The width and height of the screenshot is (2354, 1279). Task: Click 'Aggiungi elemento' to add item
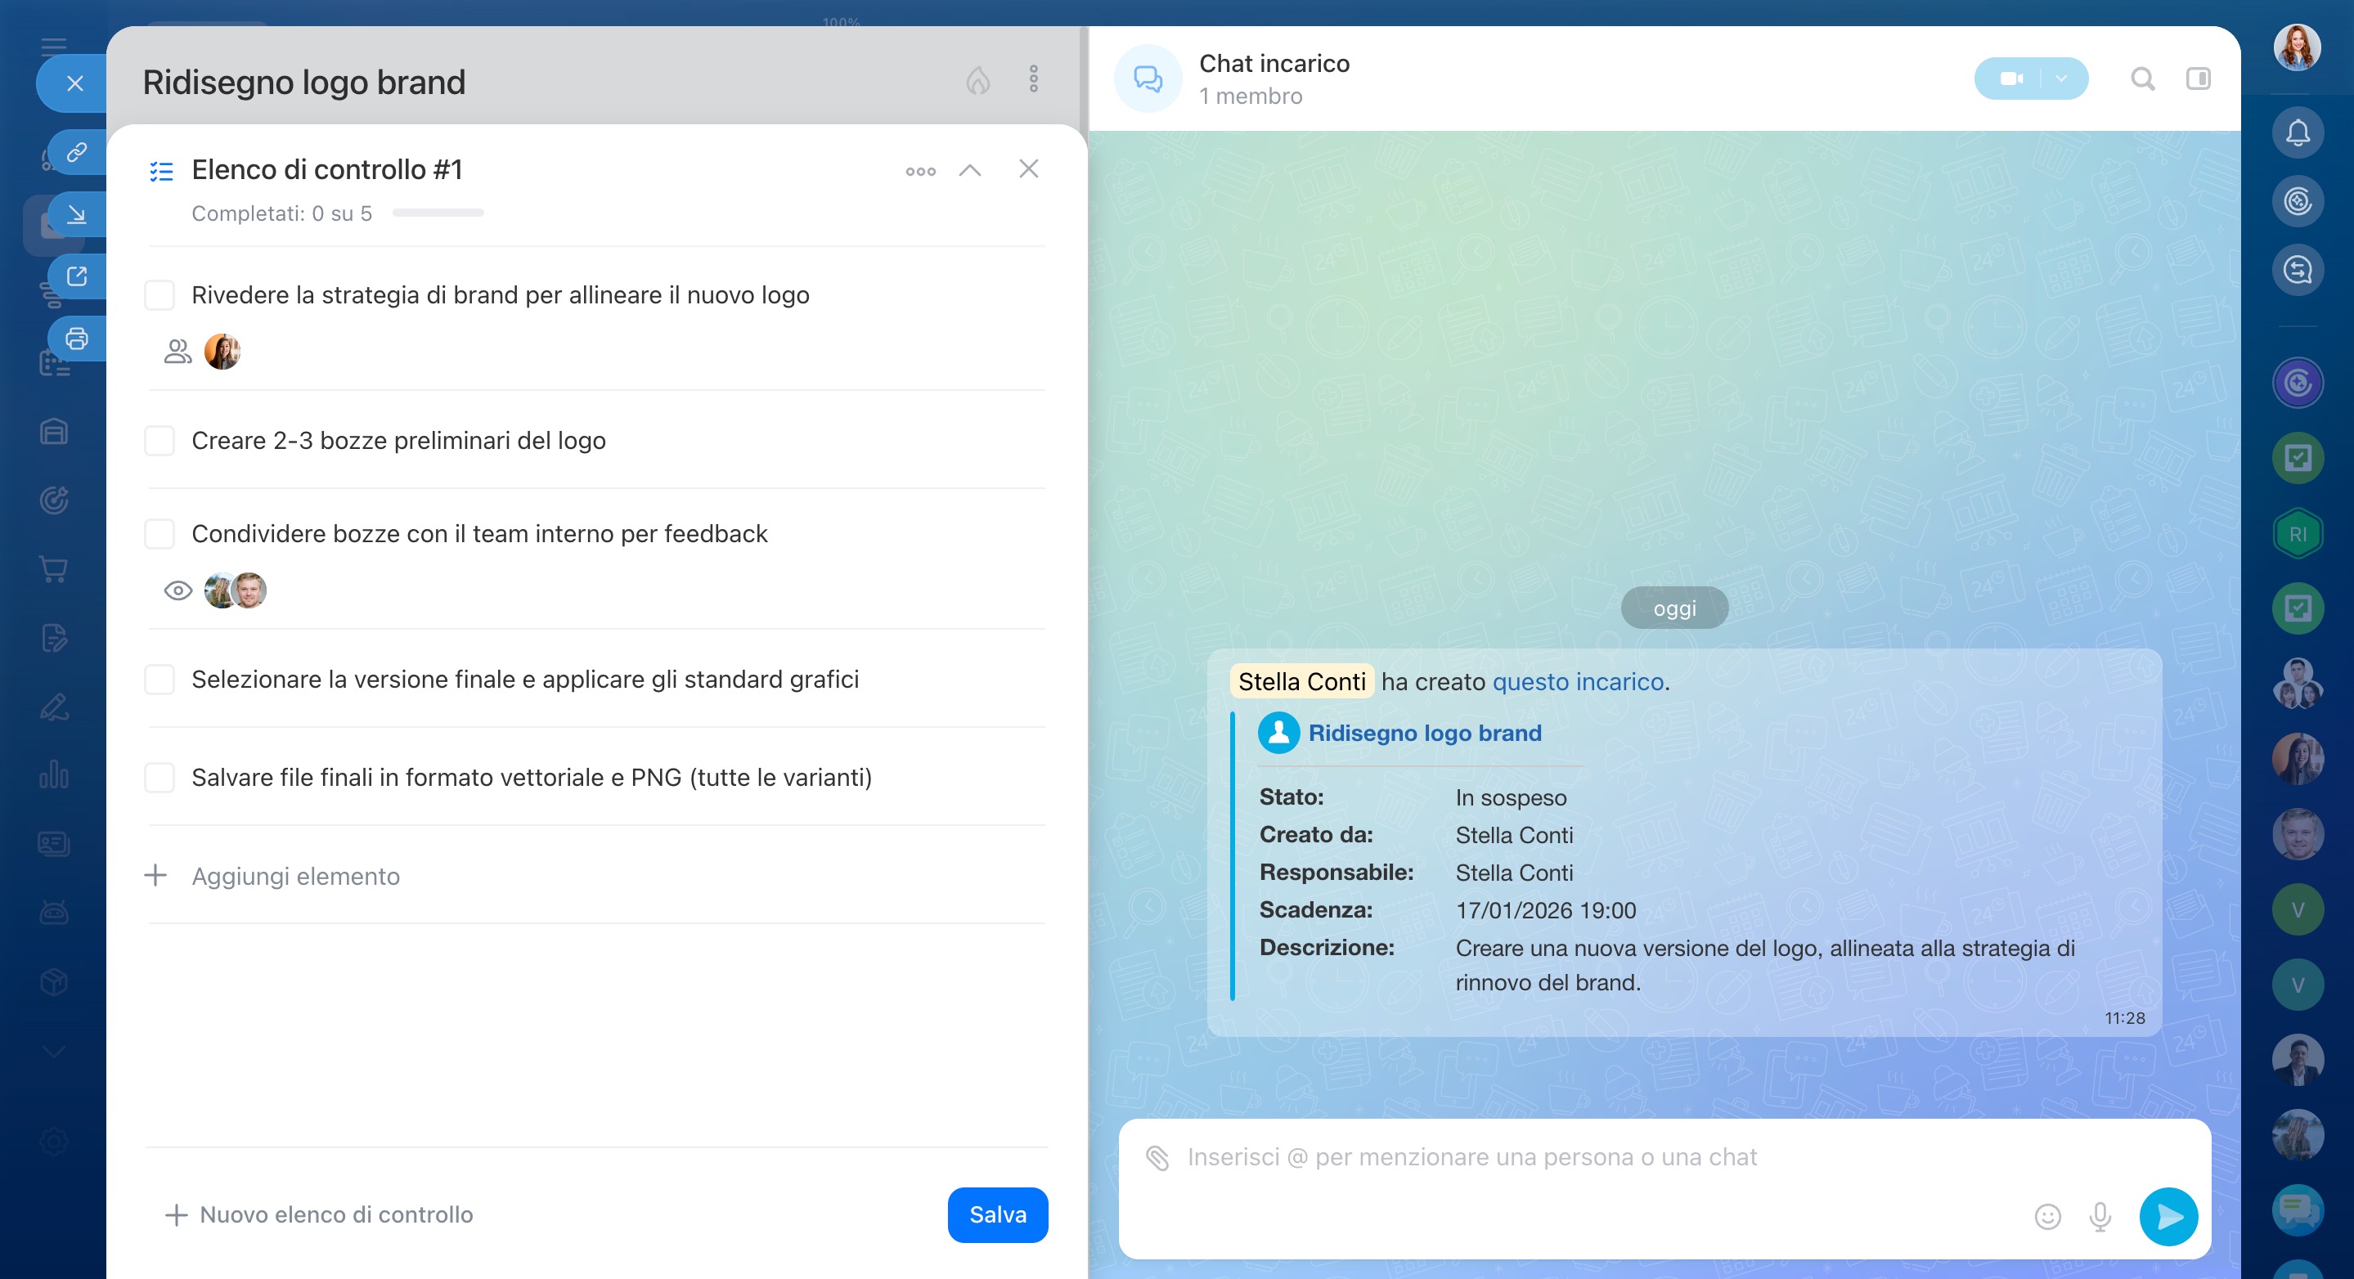295,876
